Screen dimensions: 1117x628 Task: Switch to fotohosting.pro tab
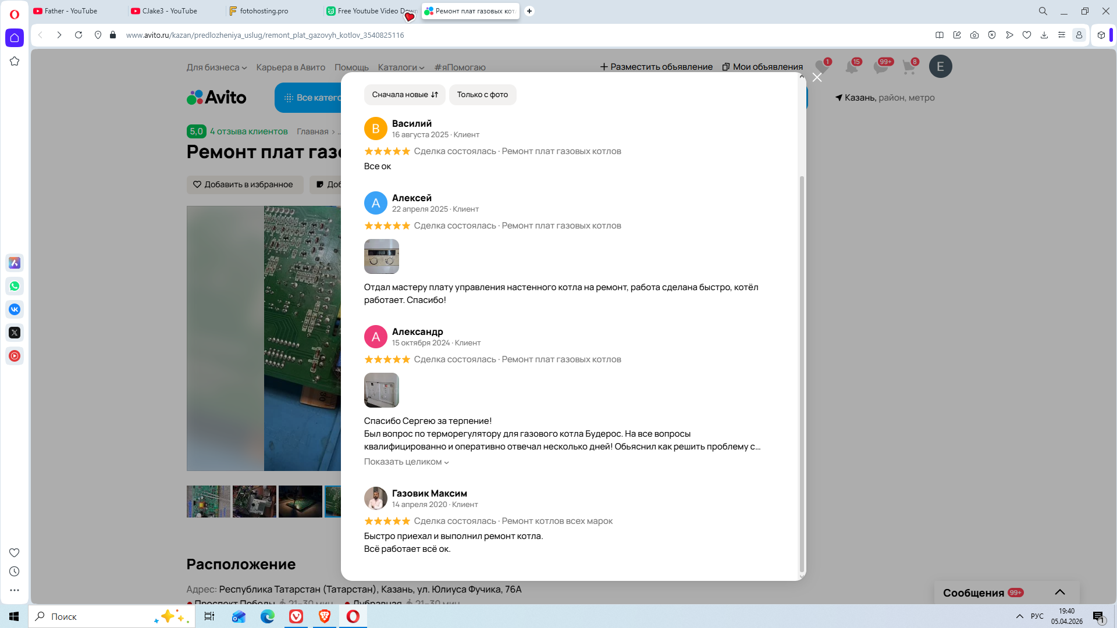[264, 11]
